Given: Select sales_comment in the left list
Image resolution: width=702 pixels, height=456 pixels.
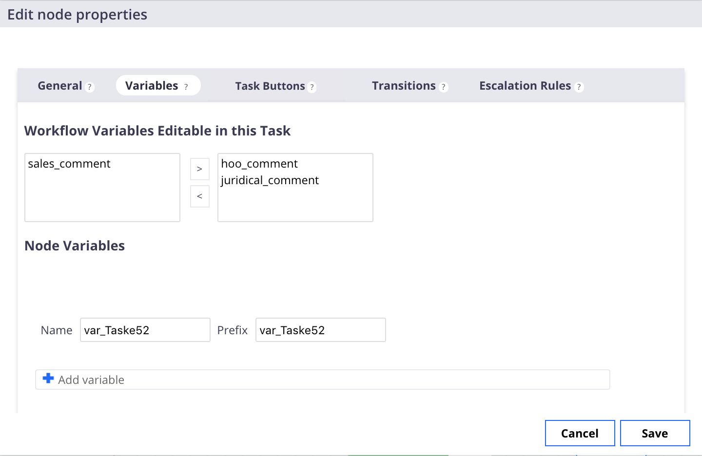Looking at the screenshot, I should [x=69, y=164].
